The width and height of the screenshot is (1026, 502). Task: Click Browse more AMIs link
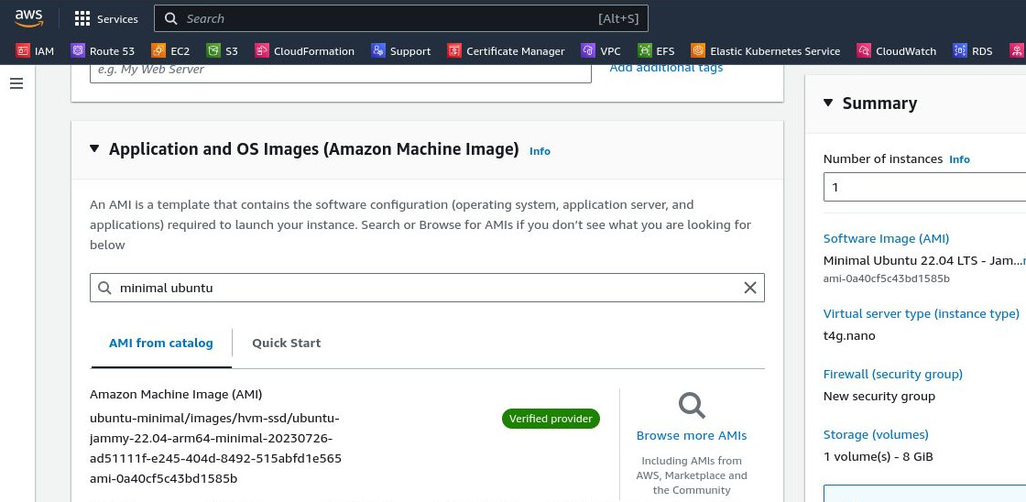pyautogui.click(x=692, y=435)
